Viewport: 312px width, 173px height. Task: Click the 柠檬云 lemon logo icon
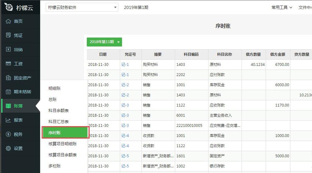pyautogui.click(x=8, y=7)
